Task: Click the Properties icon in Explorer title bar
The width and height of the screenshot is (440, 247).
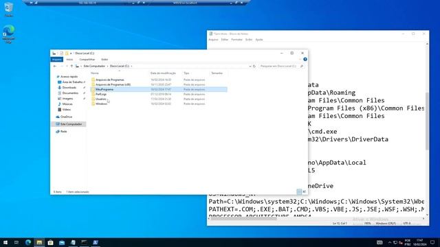Action: 61,54
